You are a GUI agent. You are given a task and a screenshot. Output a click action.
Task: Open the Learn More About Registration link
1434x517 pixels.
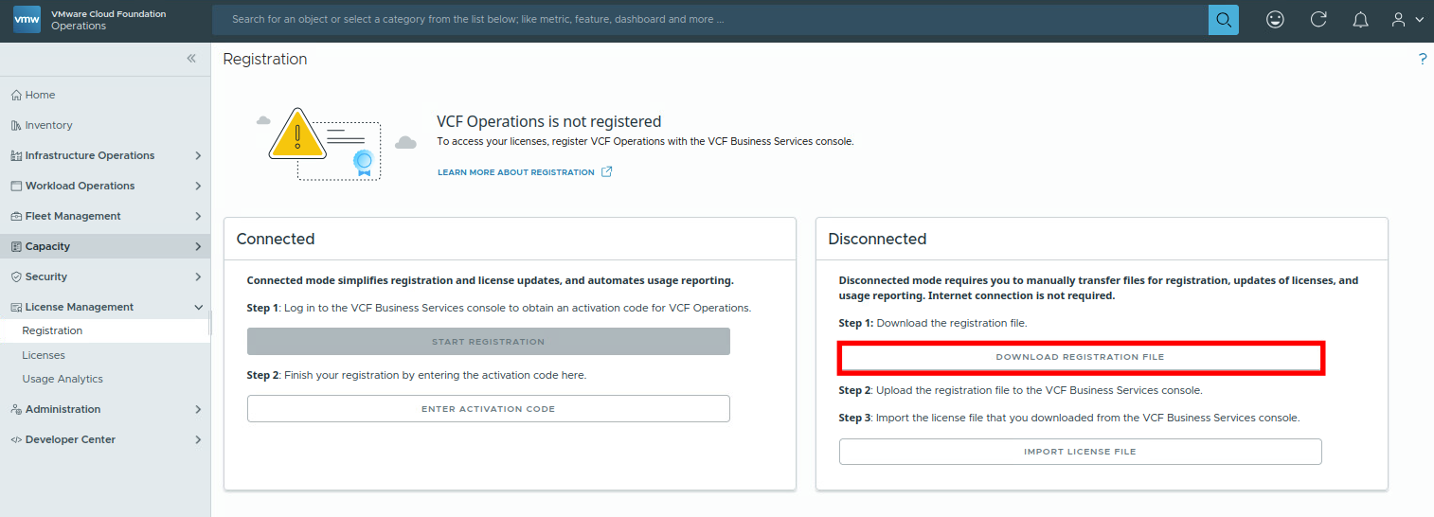click(x=516, y=172)
